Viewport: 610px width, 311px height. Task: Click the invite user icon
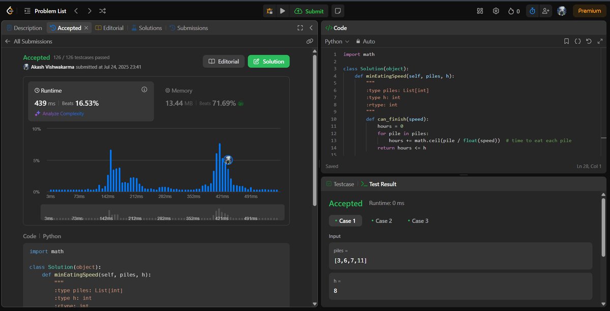(x=546, y=11)
